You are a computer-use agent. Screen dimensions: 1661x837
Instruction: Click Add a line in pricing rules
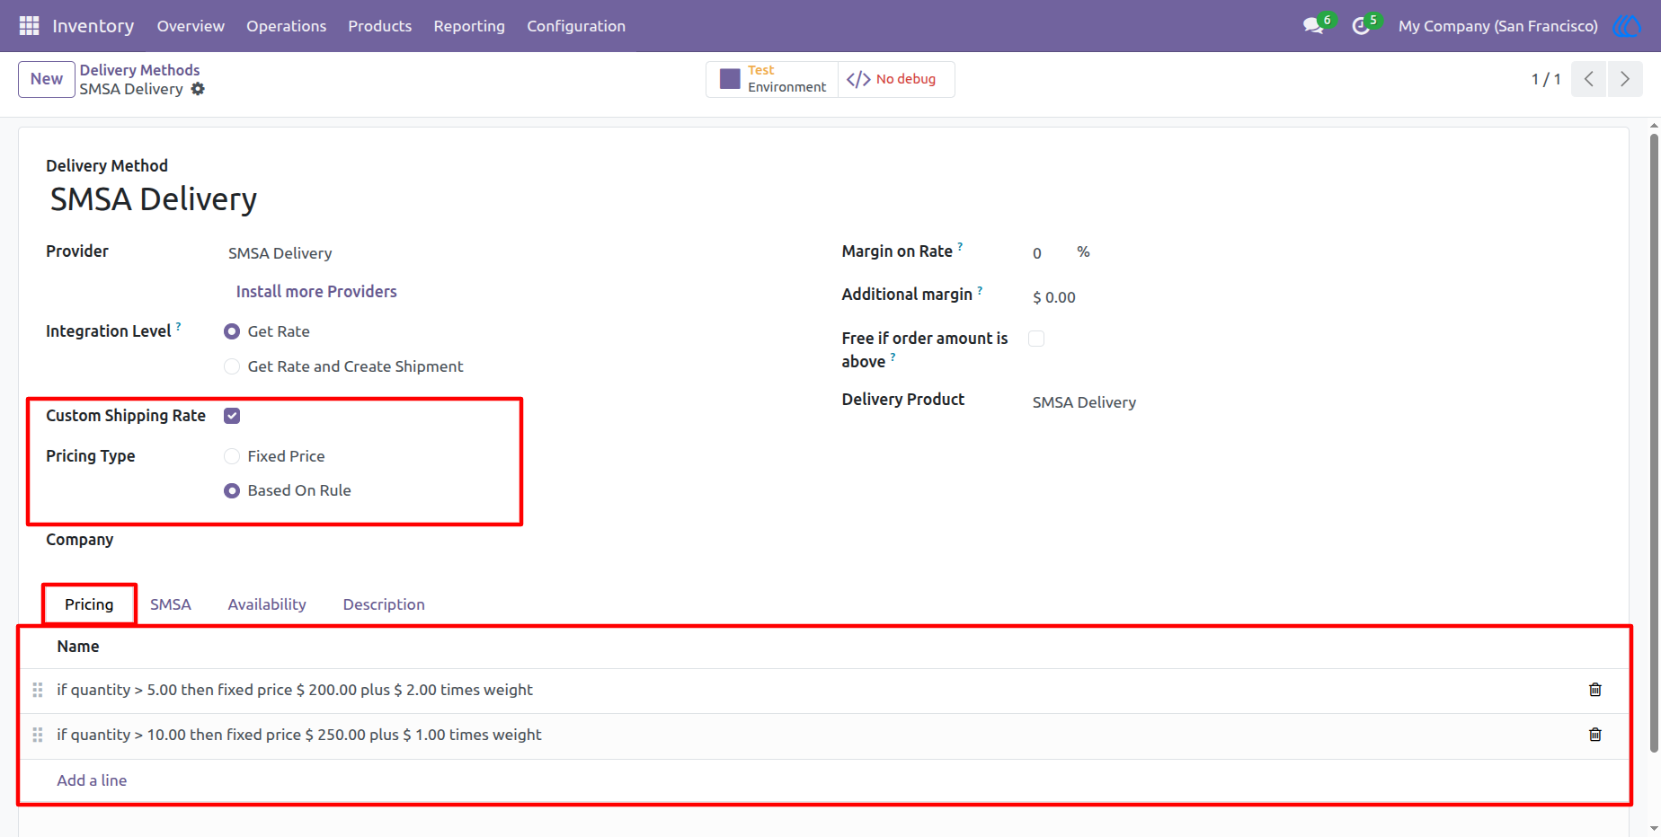coord(92,780)
